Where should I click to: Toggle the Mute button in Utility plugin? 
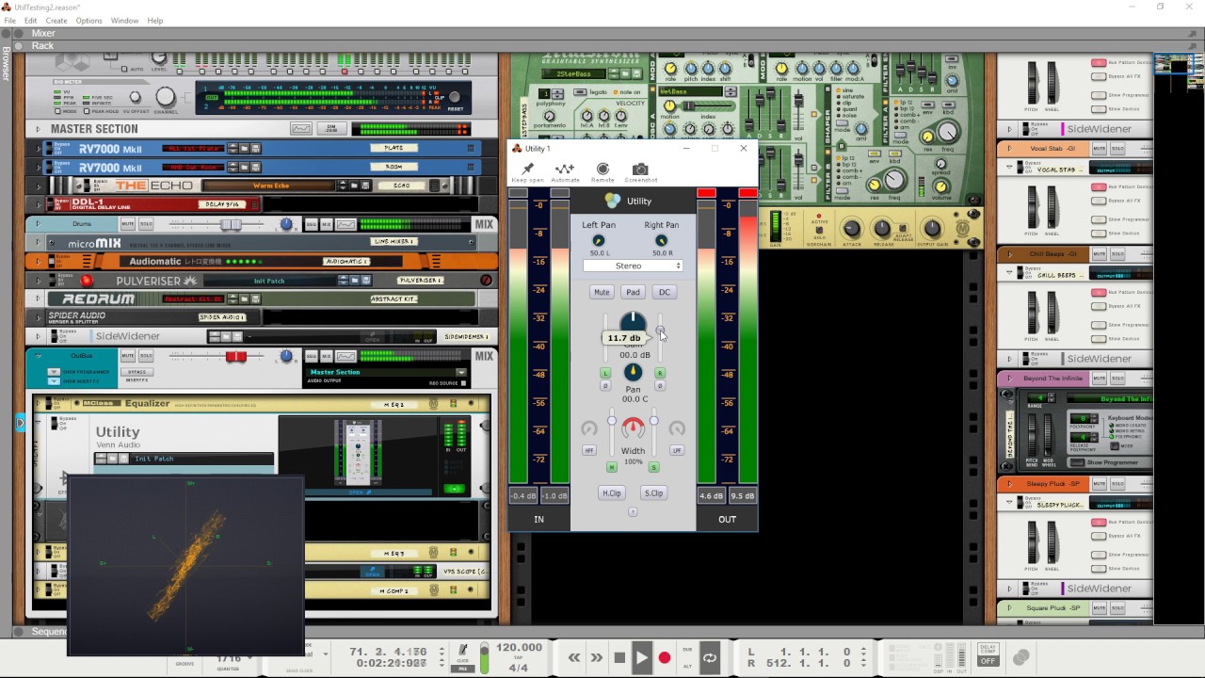tap(602, 292)
